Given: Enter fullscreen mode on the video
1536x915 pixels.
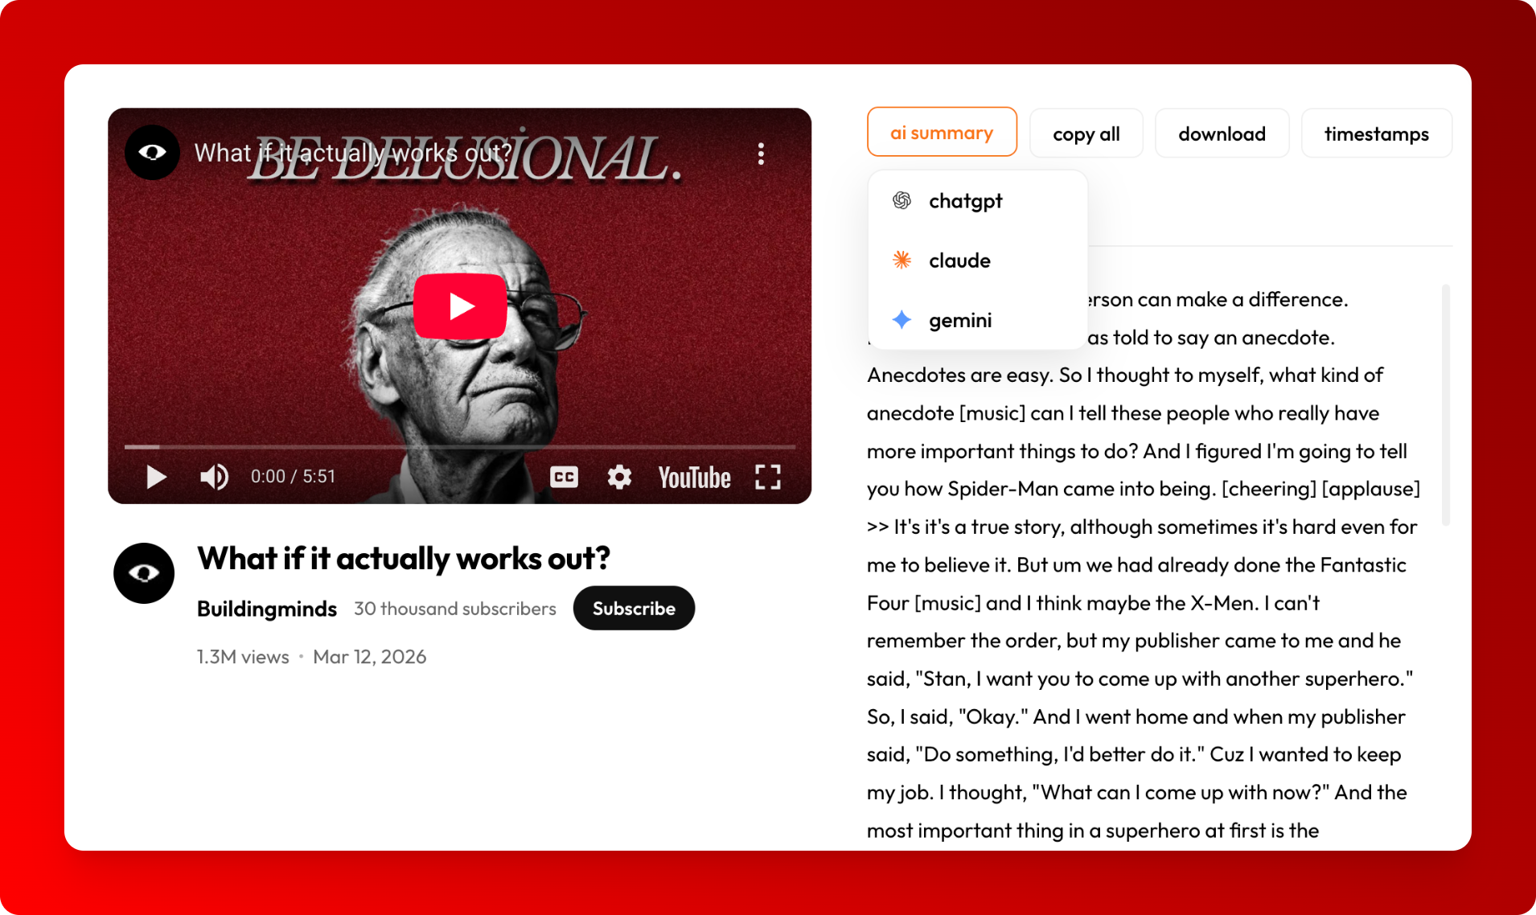Looking at the screenshot, I should (x=768, y=476).
